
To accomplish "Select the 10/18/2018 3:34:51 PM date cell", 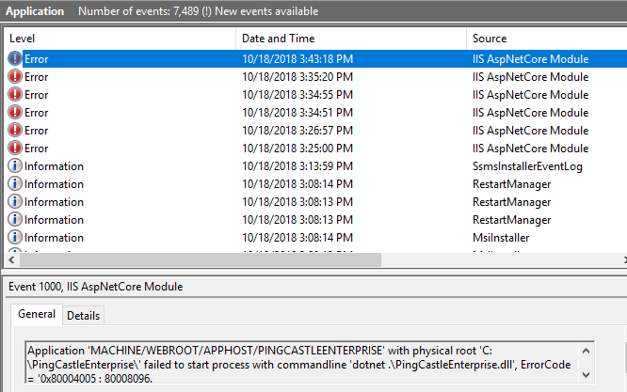I will click(x=297, y=113).
